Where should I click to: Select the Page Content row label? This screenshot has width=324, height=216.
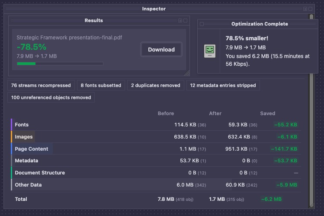coord(32,149)
